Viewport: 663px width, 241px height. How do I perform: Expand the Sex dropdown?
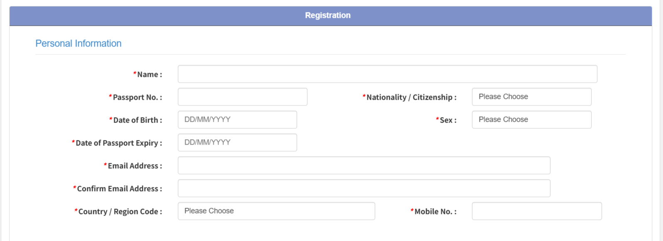click(531, 120)
